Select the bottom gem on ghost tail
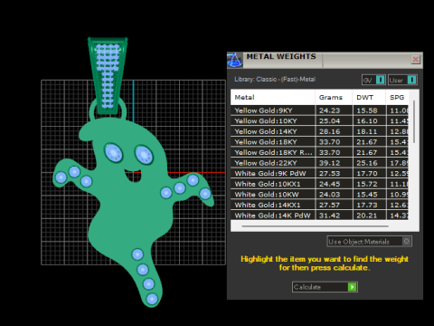Image resolution: width=434 pixels, height=326 pixels. pyautogui.click(x=152, y=299)
